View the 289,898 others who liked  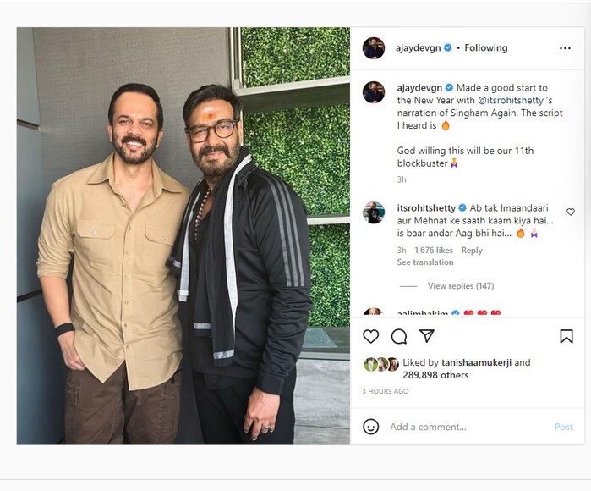pos(435,375)
